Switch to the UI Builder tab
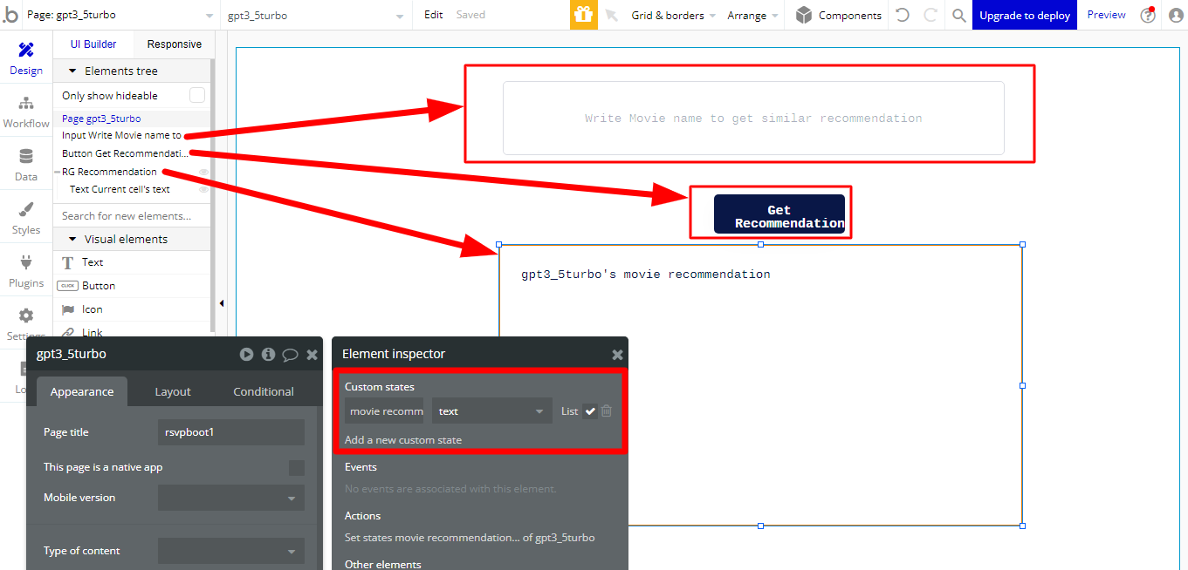This screenshot has width=1188, height=570. click(x=93, y=44)
